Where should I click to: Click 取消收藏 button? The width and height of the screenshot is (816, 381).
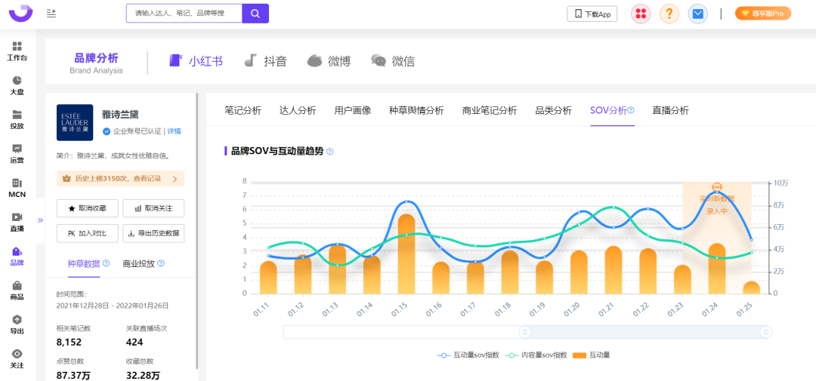click(x=88, y=208)
